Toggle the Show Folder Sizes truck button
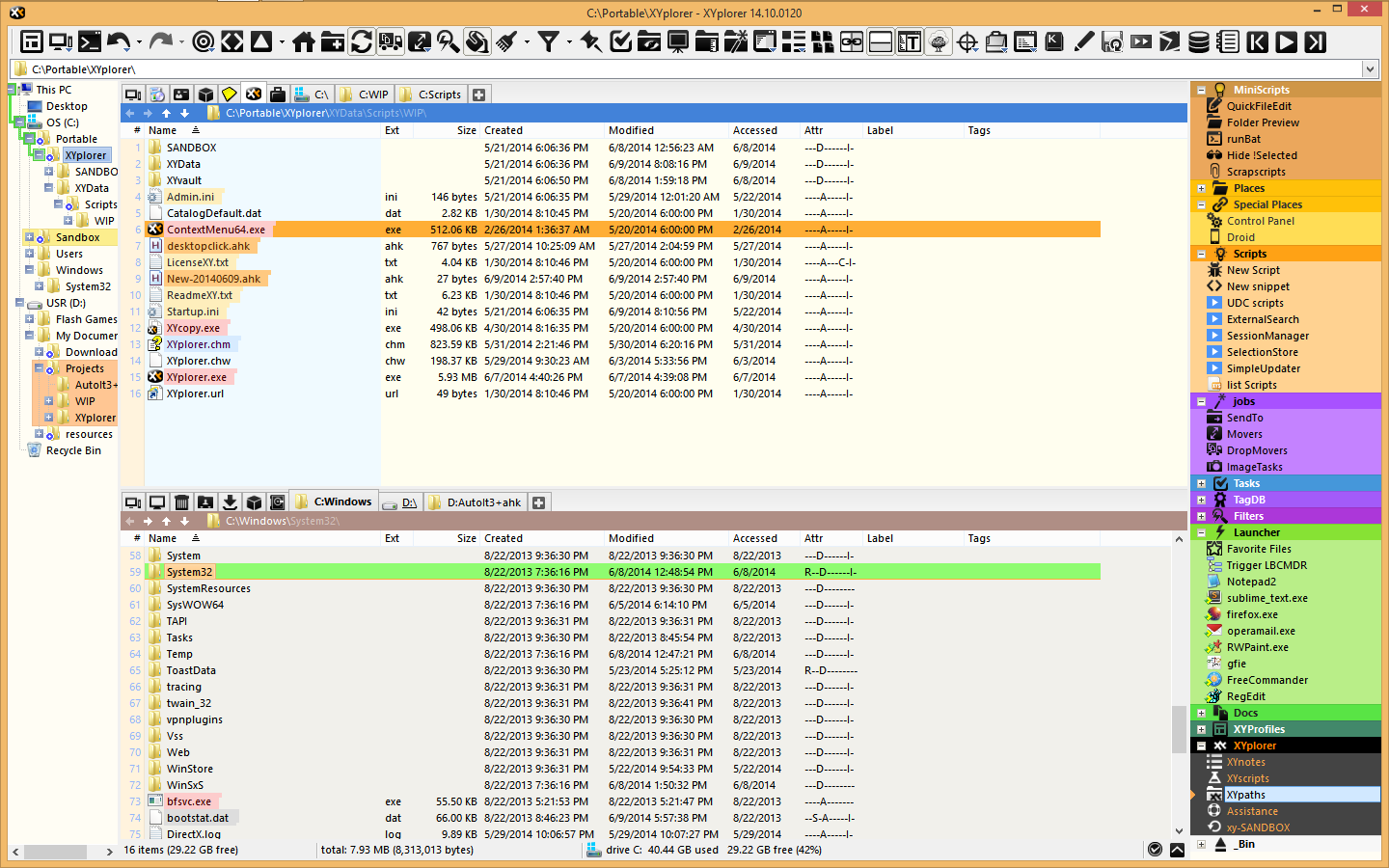The height and width of the screenshot is (868, 1389). 391,41
